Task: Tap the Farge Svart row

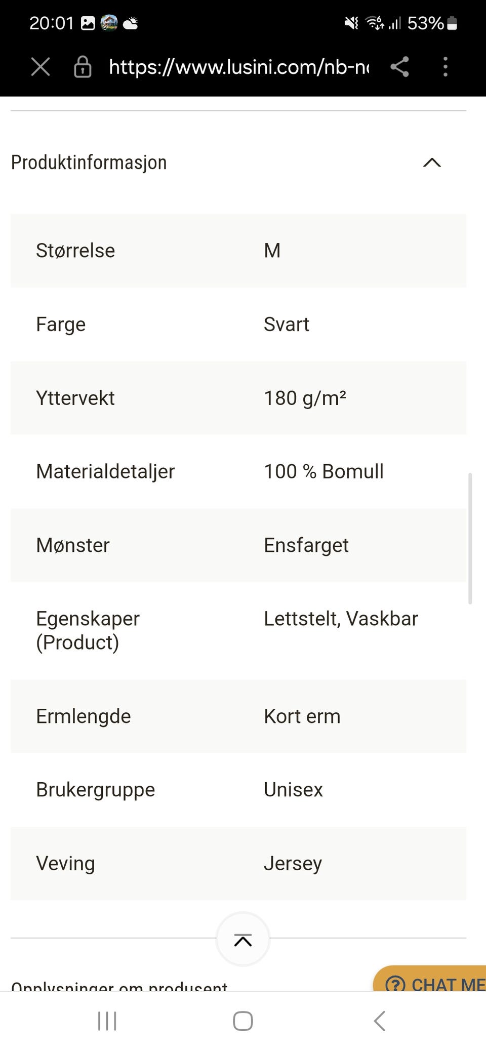Action: click(x=238, y=324)
